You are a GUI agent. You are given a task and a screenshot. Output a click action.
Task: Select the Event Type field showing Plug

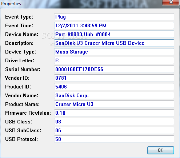114,17
